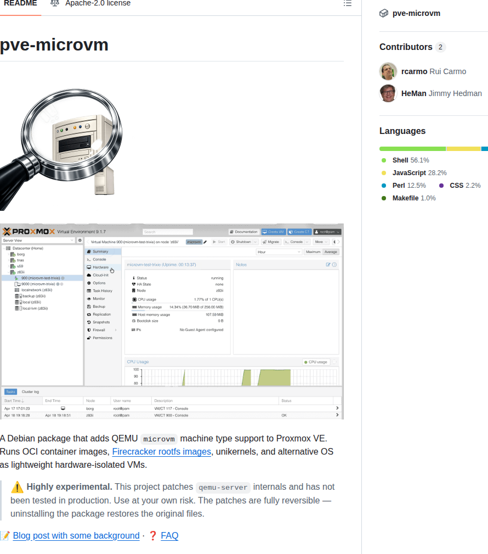Click the license scale icon

pyautogui.click(x=54, y=3)
